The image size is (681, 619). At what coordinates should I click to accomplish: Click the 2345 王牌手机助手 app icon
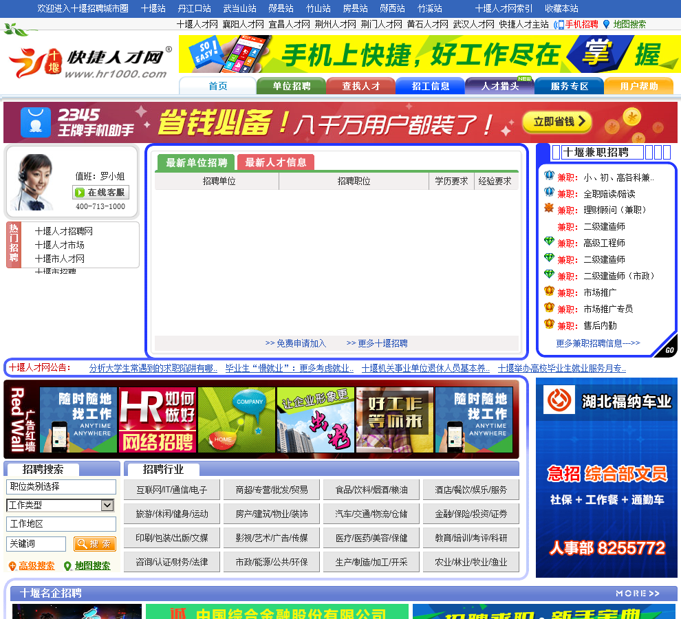click(35, 122)
